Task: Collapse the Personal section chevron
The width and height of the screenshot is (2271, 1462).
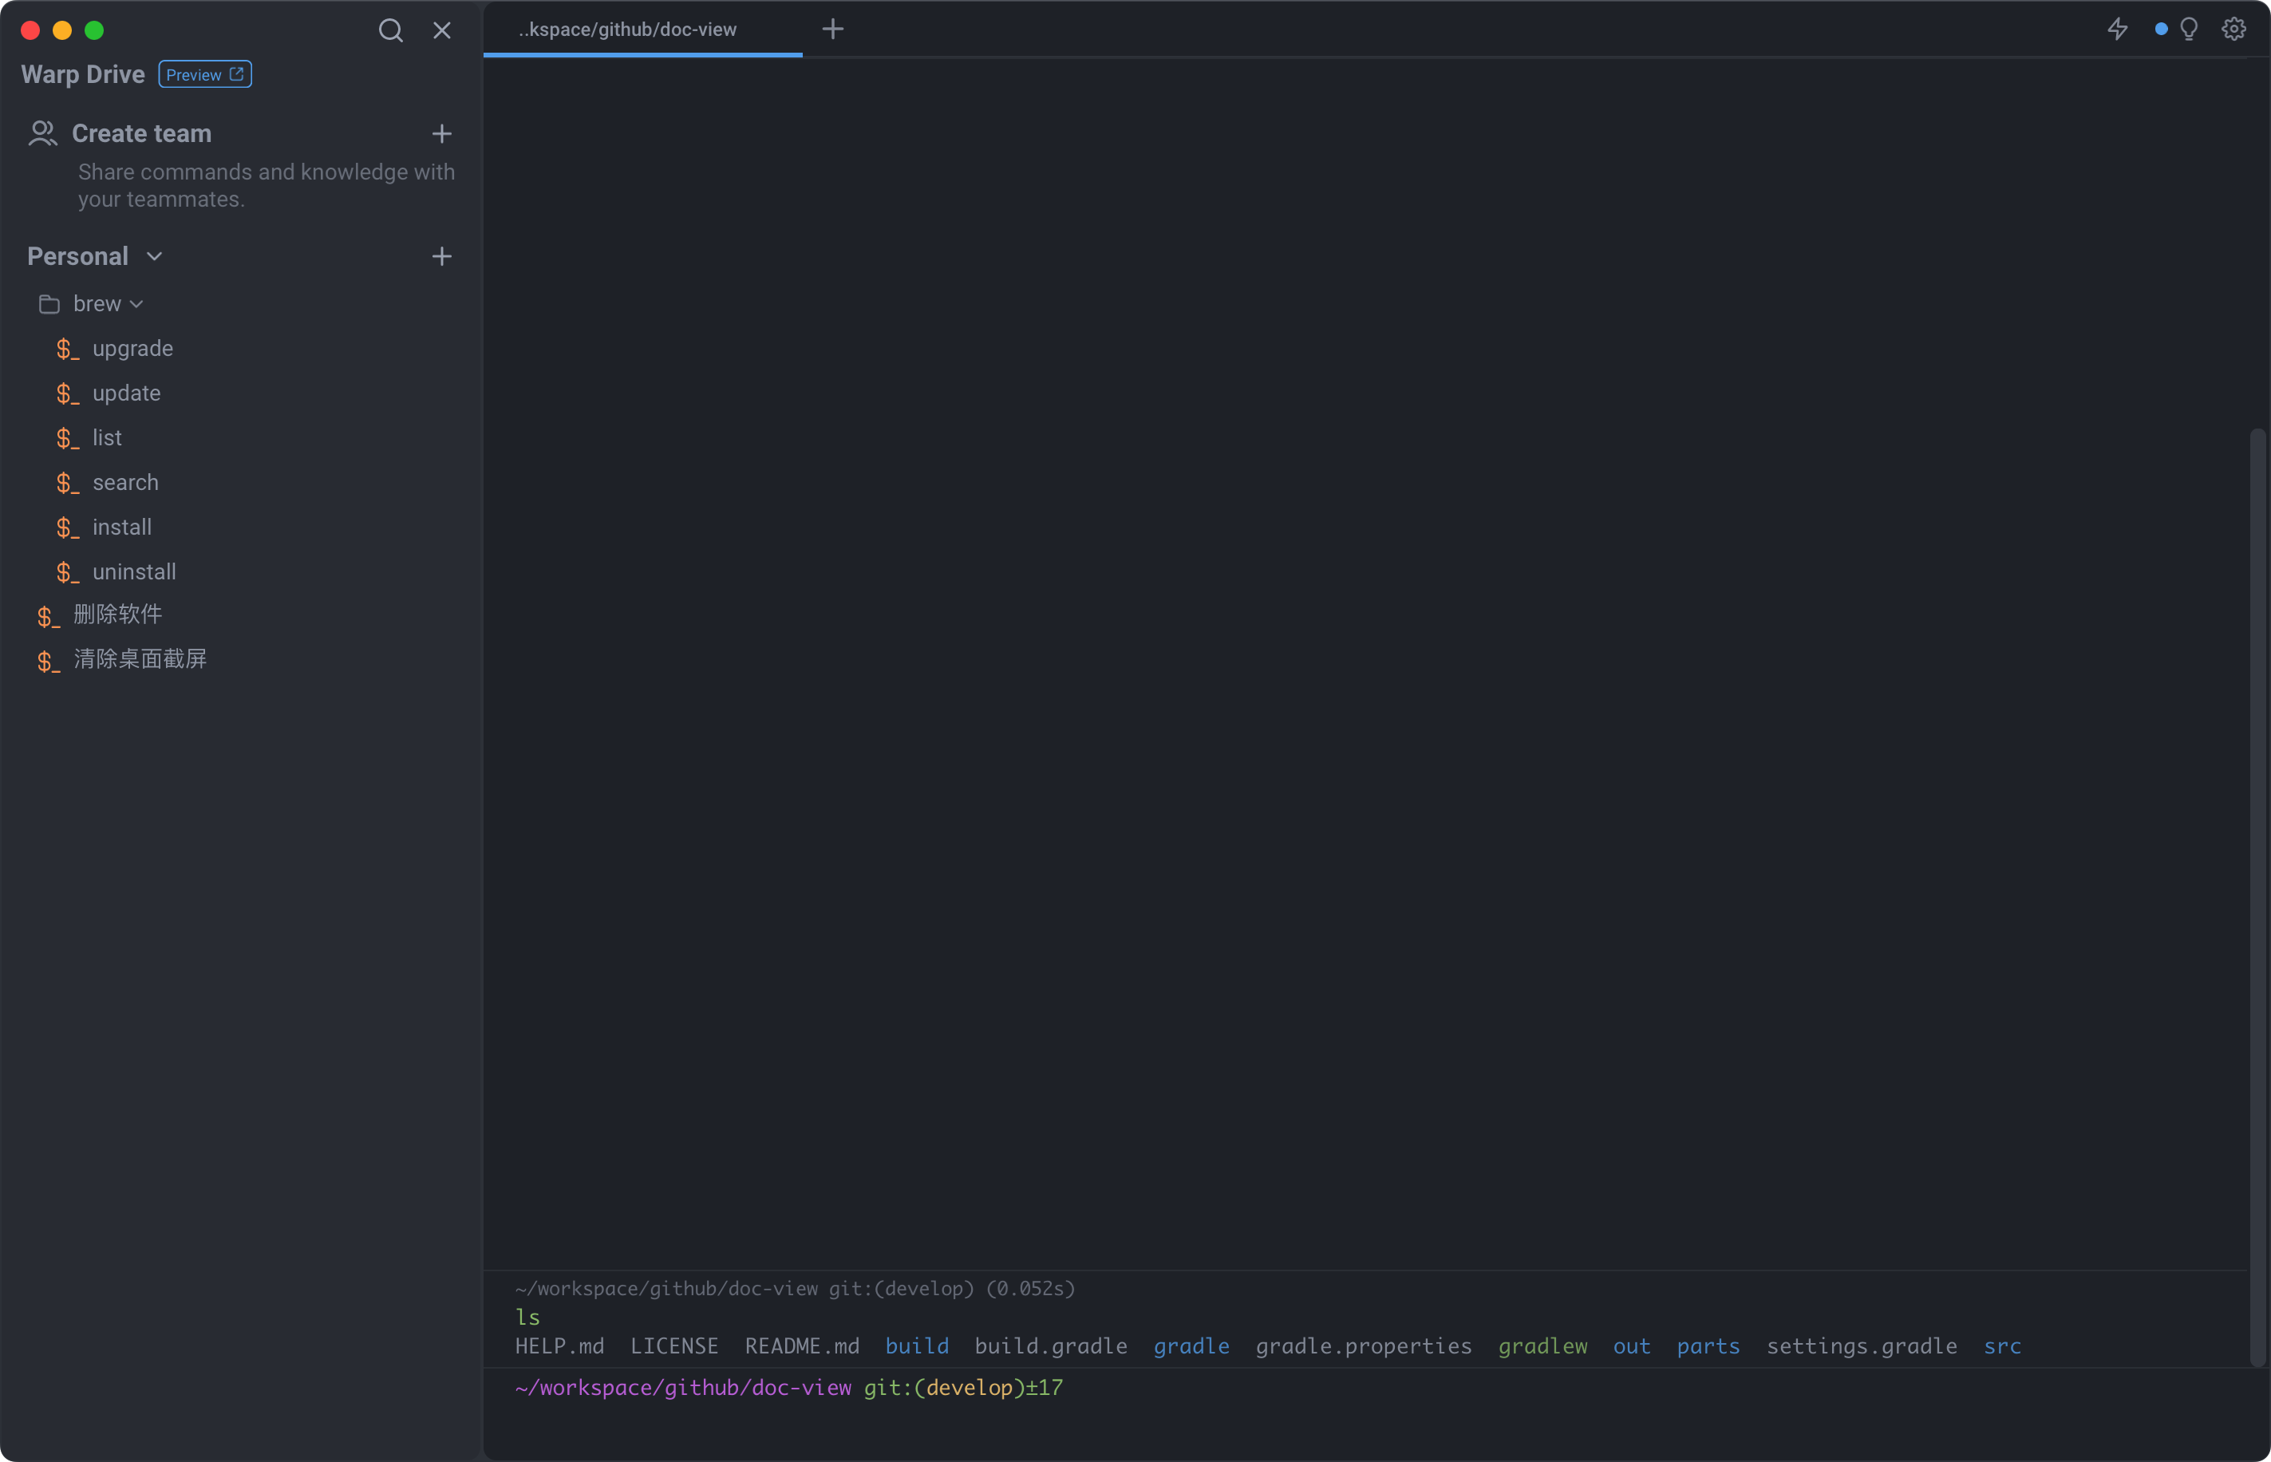Action: [155, 256]
